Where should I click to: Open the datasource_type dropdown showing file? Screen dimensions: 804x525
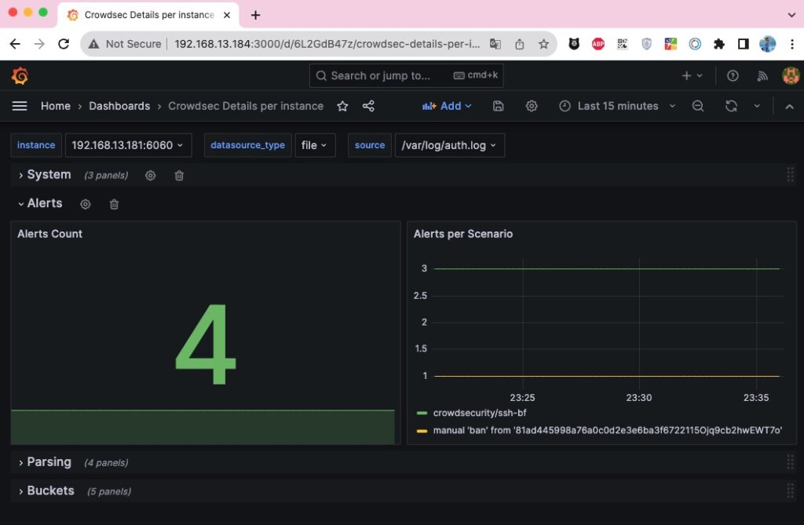[315, 145]
